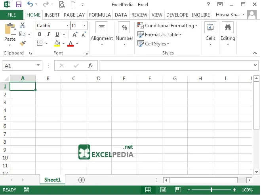261x195 pixels.
Task: Open Print Preview from Quick Access toolbar
Action: tap(62, 4)
